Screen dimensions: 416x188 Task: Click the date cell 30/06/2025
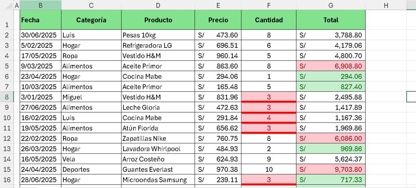pyautogui.click(x=40, y=35)
